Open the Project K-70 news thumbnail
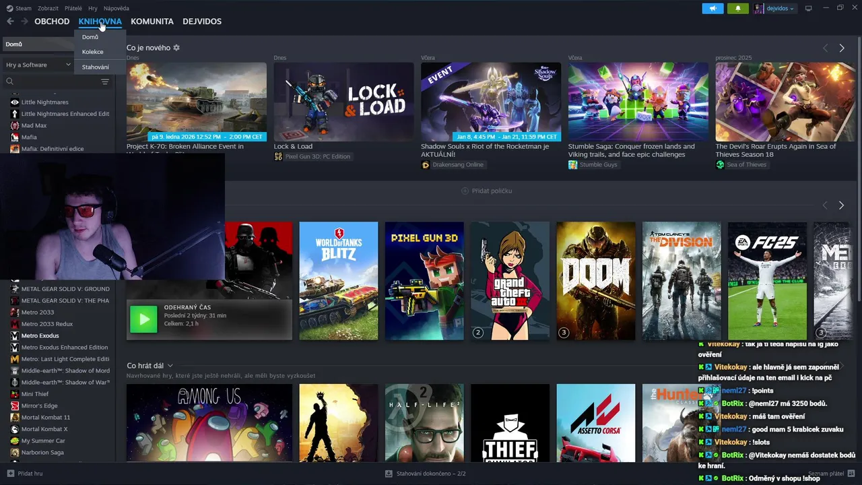The width and height of the screenshot is (862, 485). tap(196, 102)
